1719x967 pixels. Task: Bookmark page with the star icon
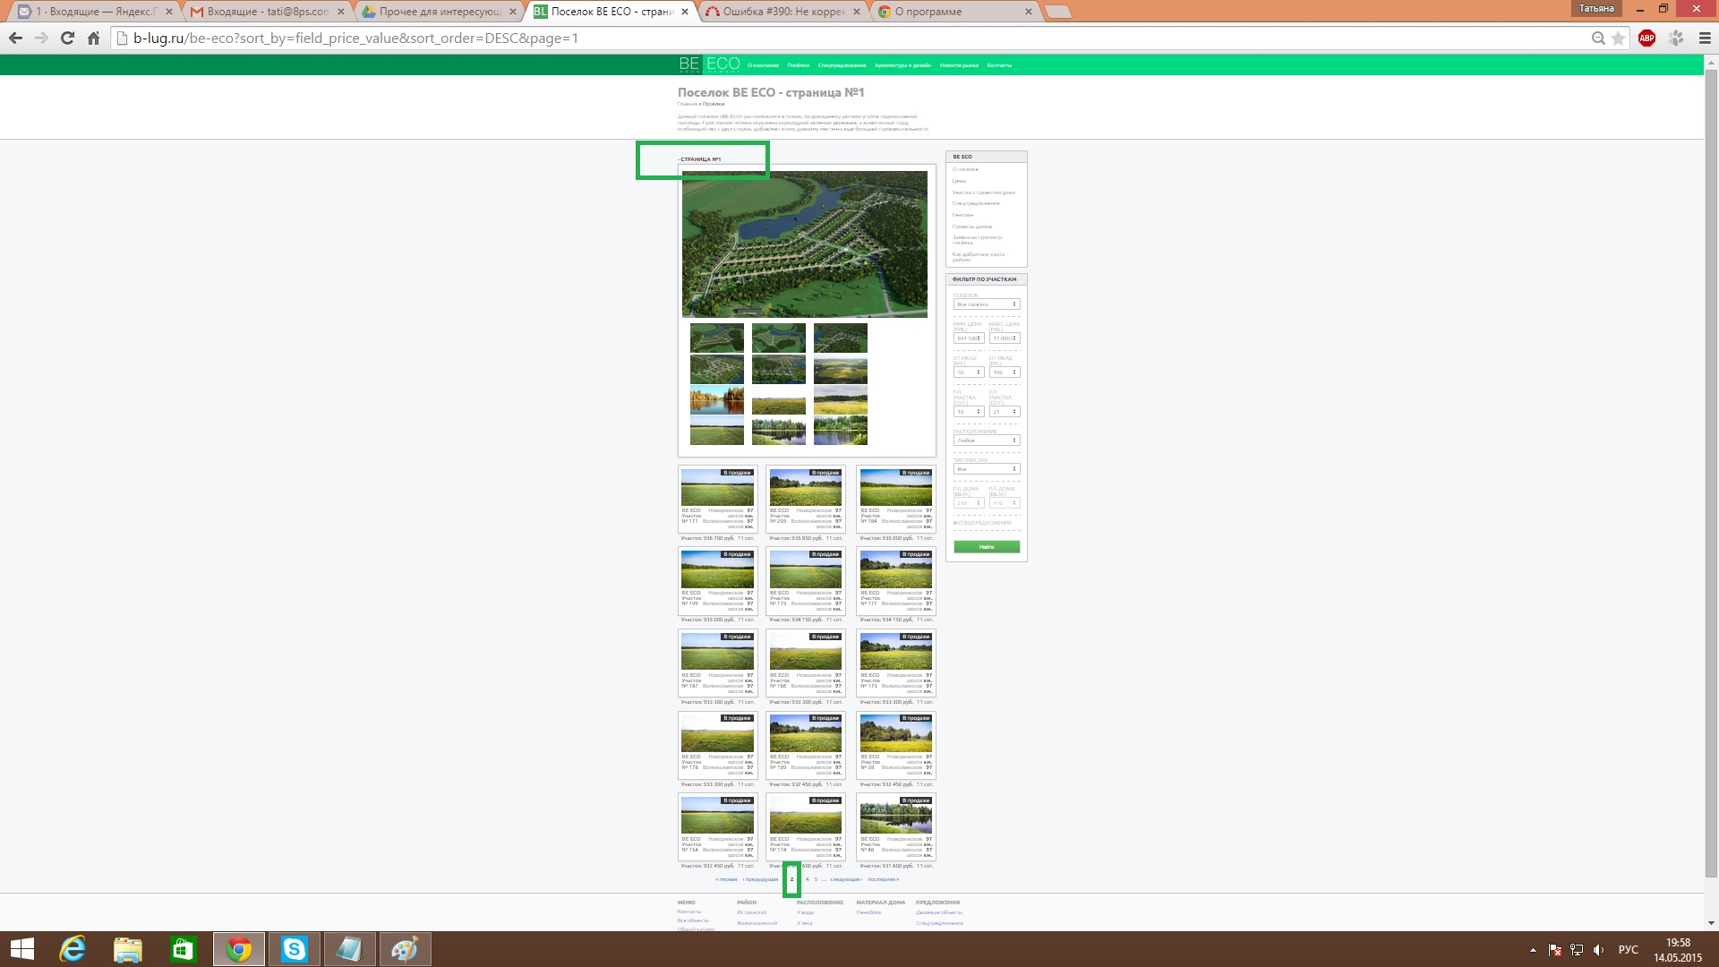pos(1618,39)
